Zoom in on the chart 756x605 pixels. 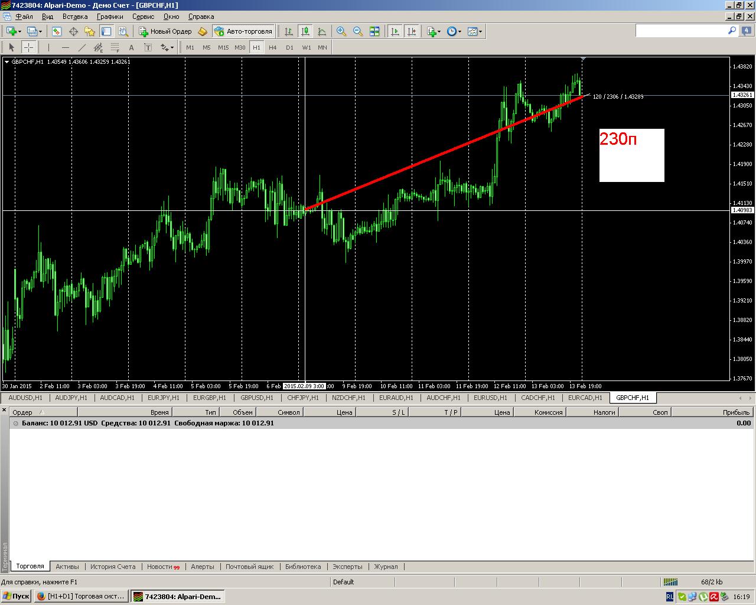tap(341, 31)
